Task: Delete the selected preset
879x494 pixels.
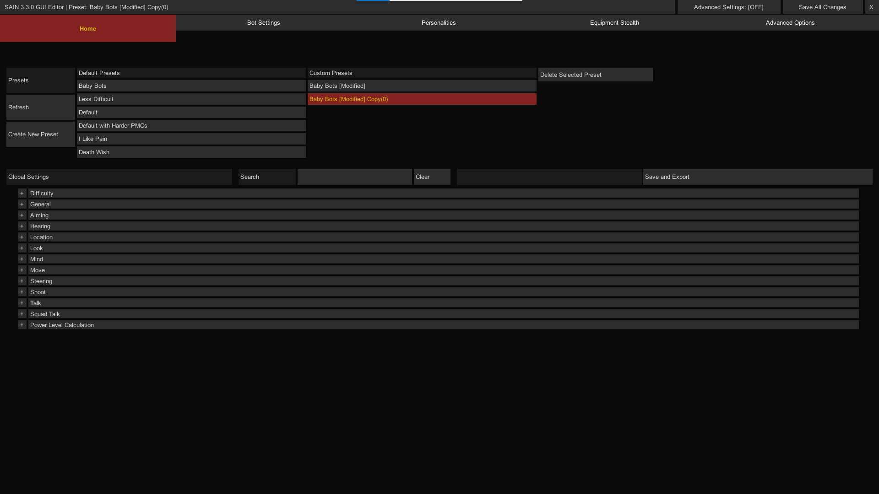Action: coord(596,75)
